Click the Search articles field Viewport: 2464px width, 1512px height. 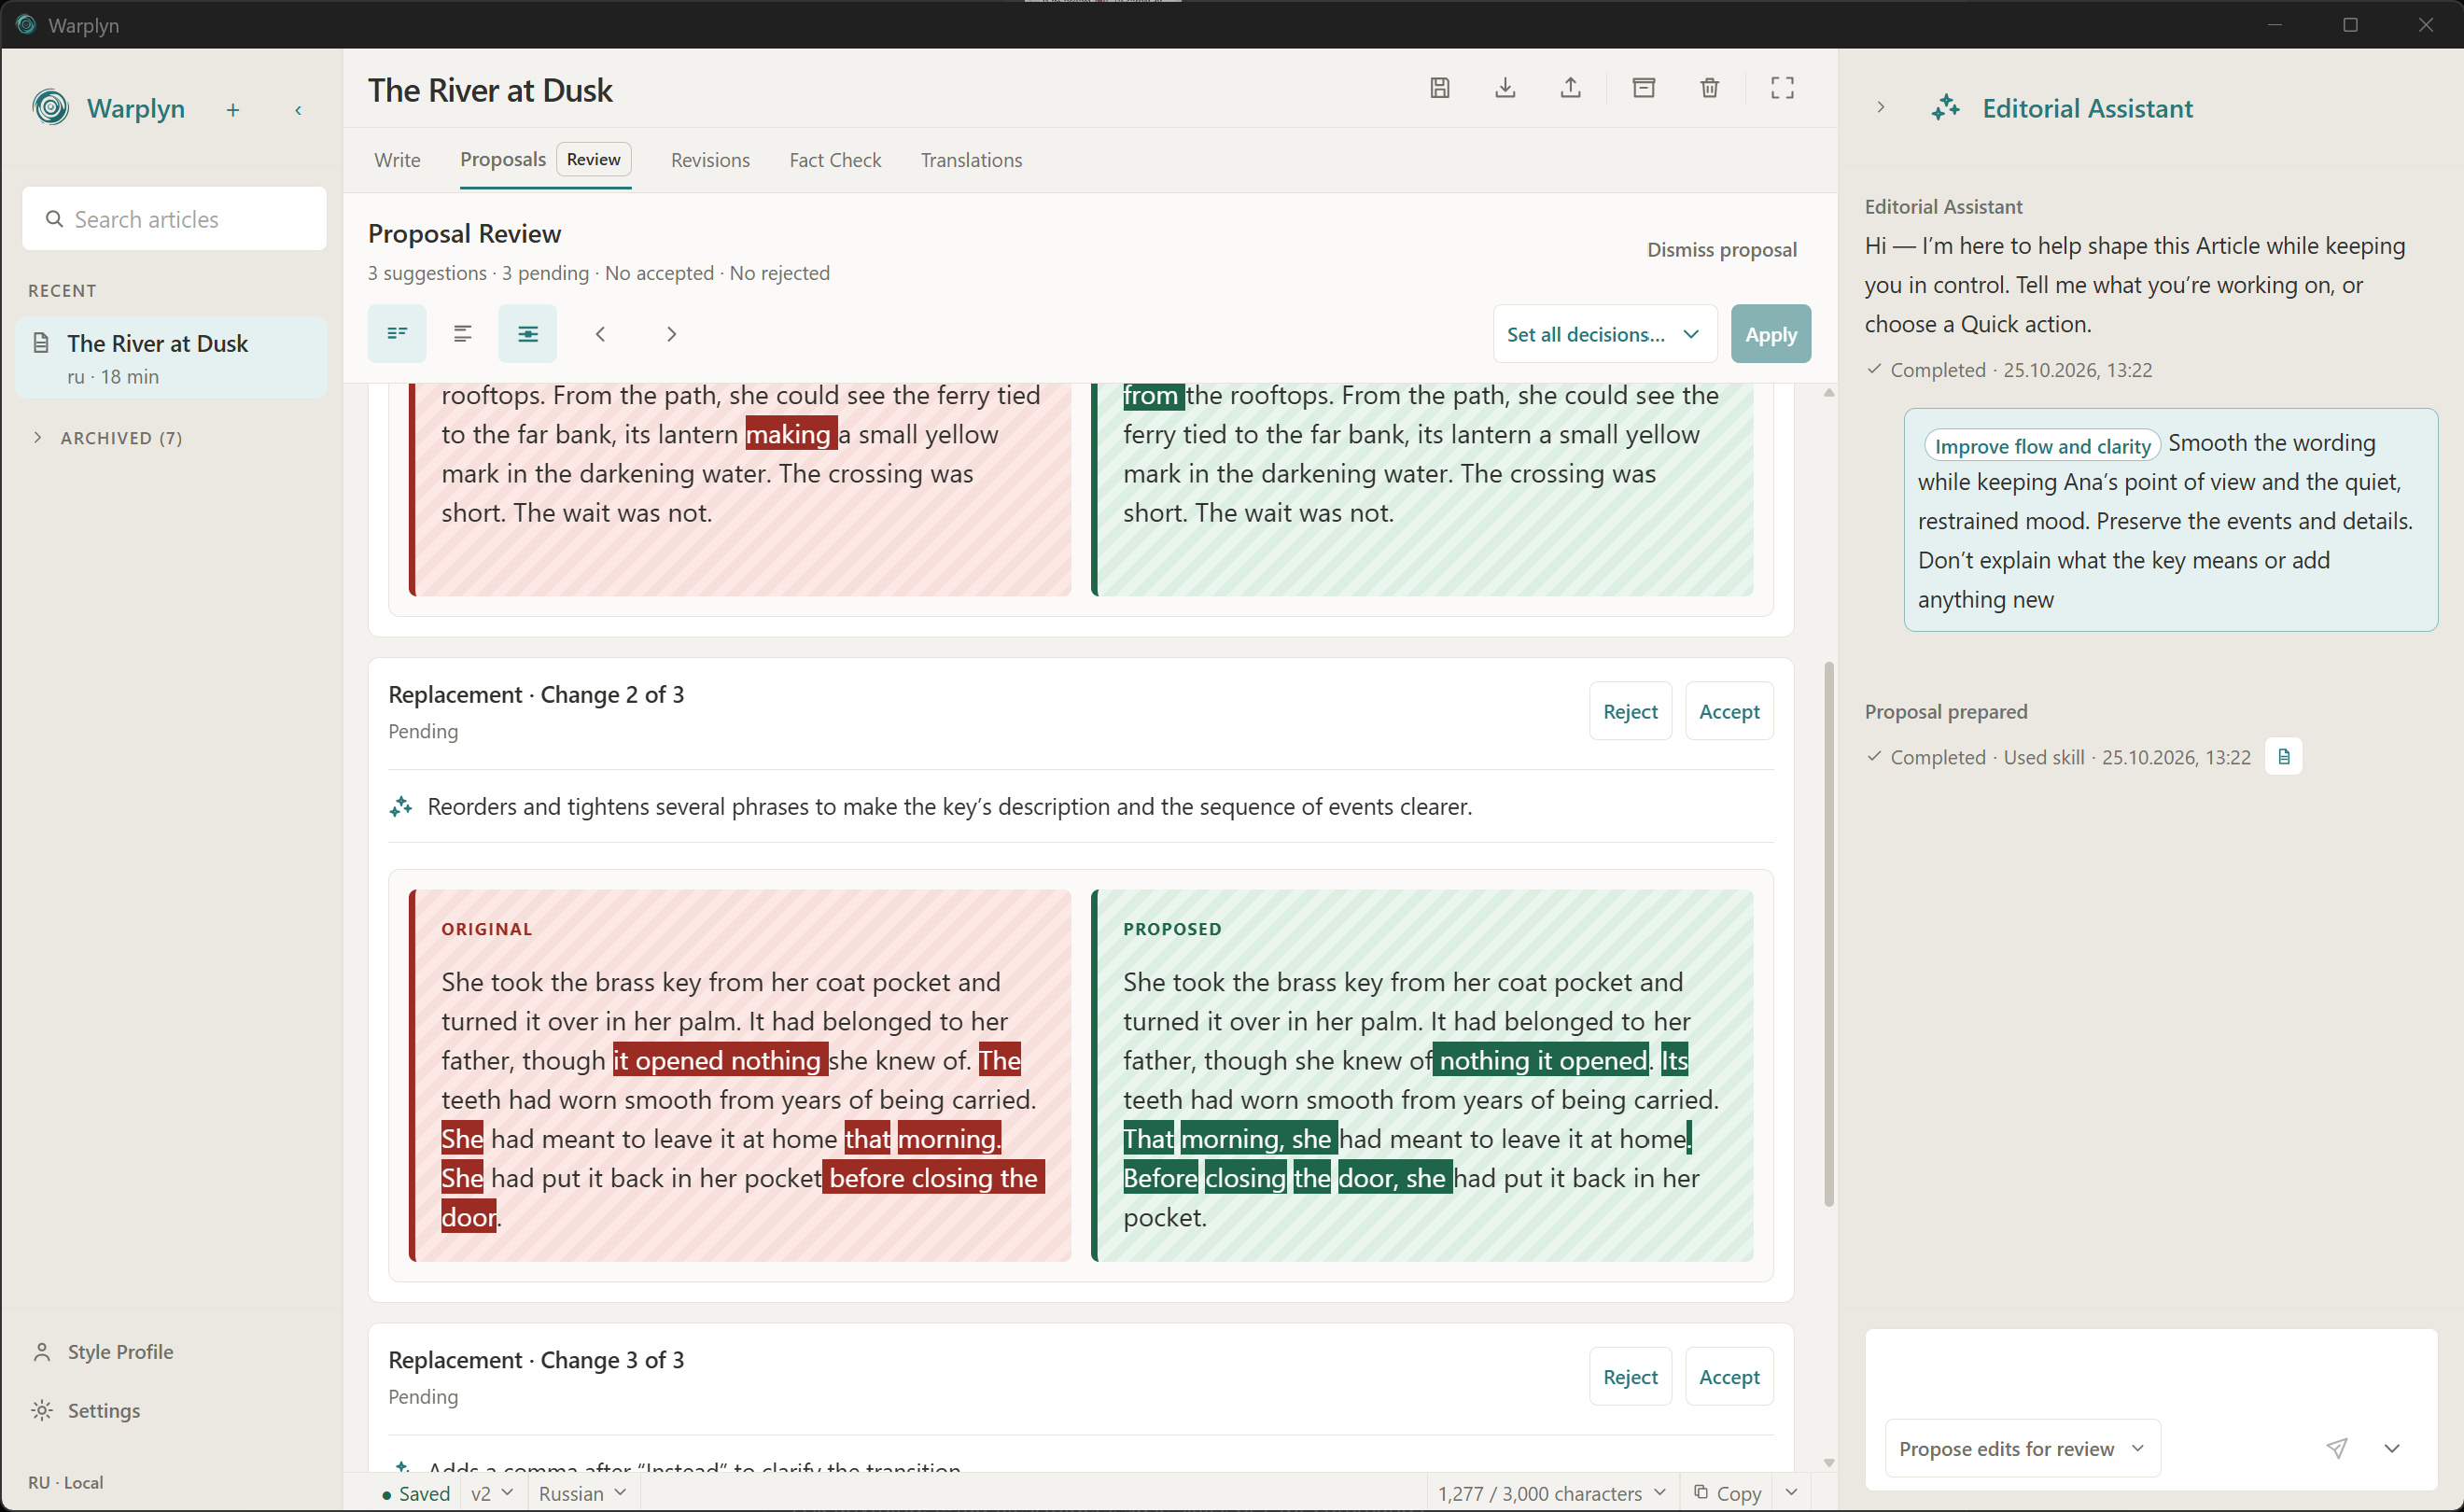[175, 219]
